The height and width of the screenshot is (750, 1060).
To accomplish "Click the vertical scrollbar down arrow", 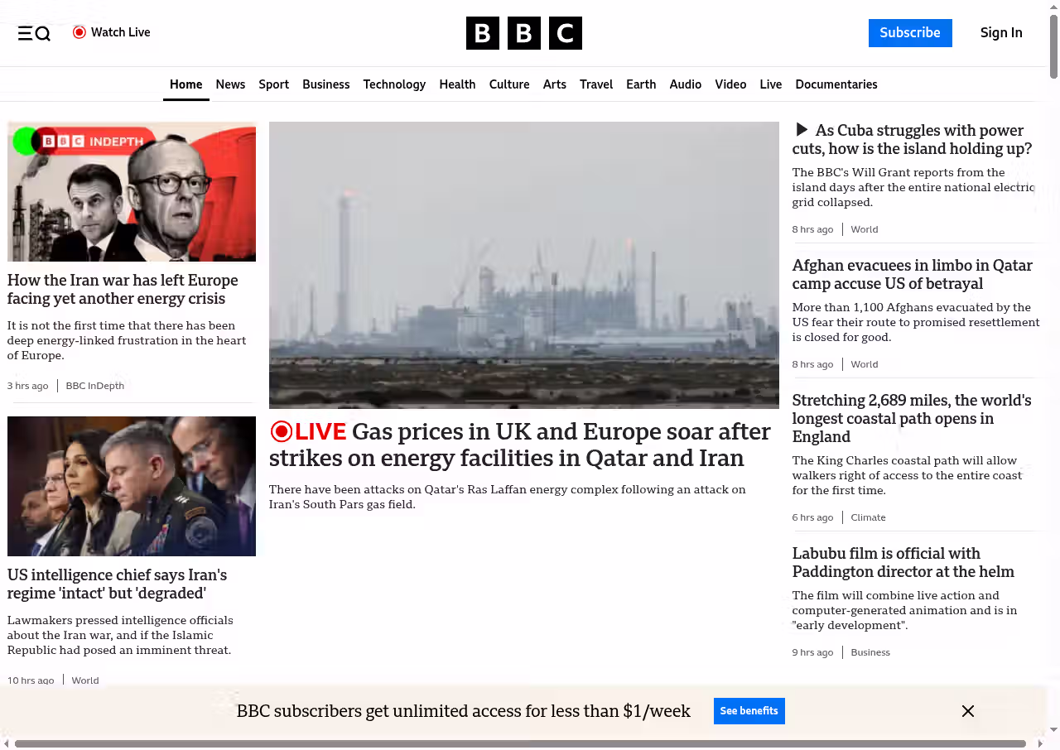I will (x=1053, y=729).
